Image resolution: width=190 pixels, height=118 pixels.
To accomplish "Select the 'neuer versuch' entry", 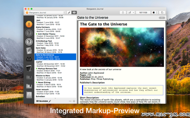I will [x=55, y=92].
